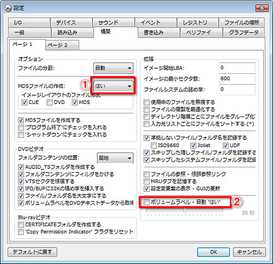
Task: Open the グラフデータ tab
Action: tap(244, 33)
